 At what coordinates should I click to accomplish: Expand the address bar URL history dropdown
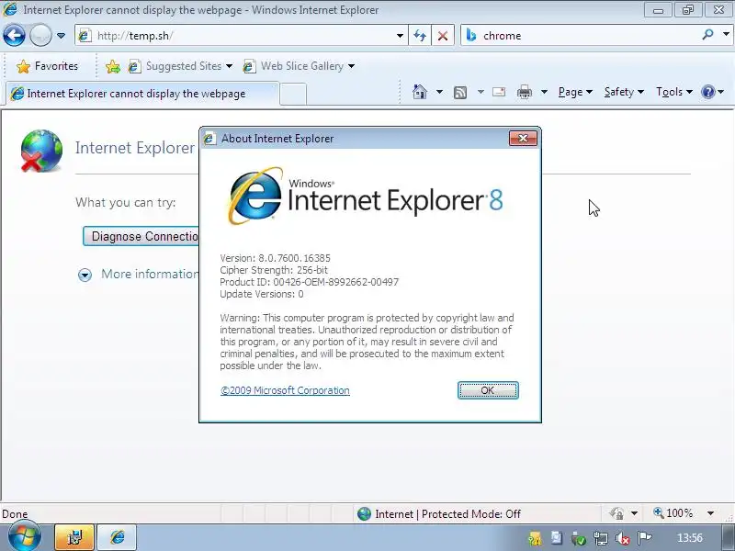pos(400,36)
